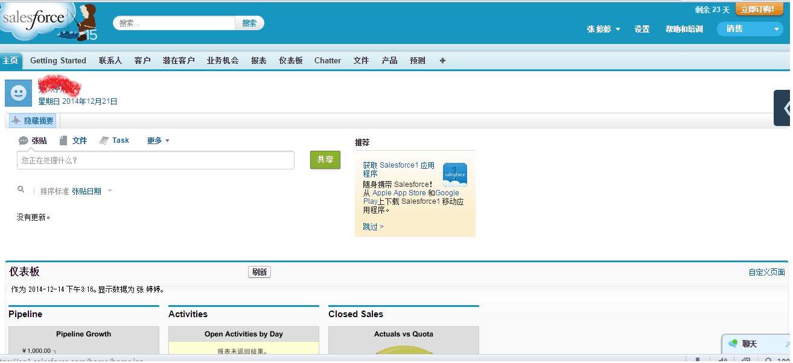Click the Actuals vs Quota chart title
This screenshot has height=363, width=793.
coord(404,334)
